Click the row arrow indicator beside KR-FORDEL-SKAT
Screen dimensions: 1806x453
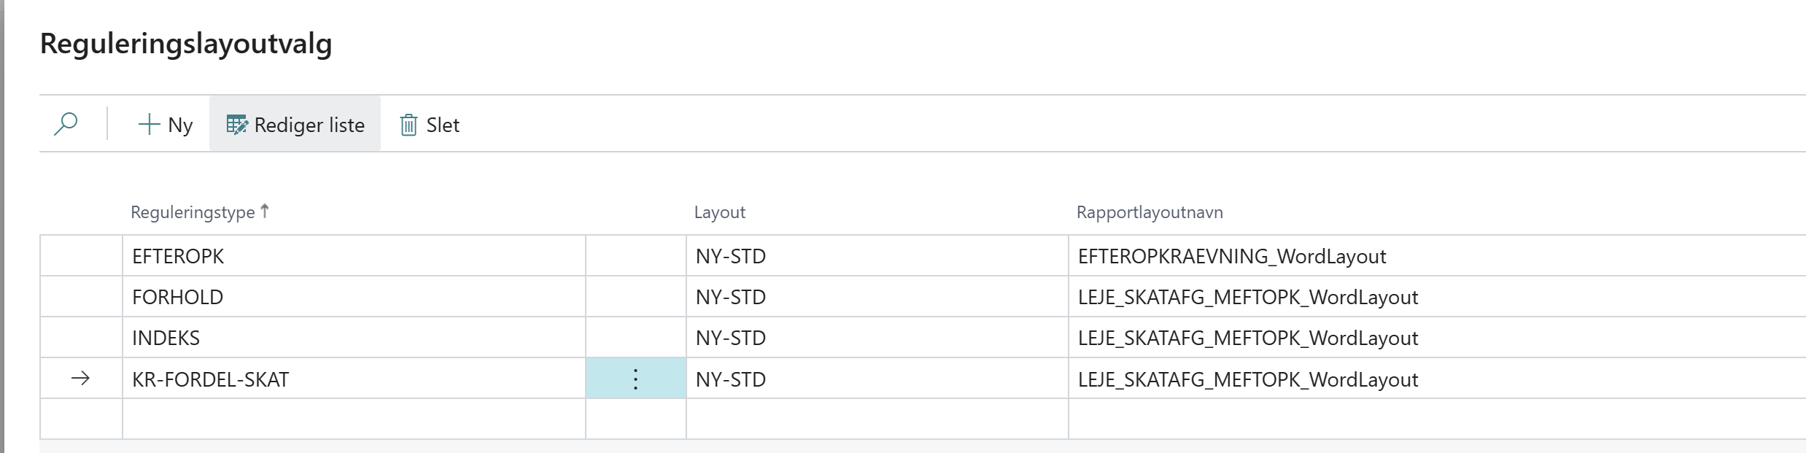(80, 379)
